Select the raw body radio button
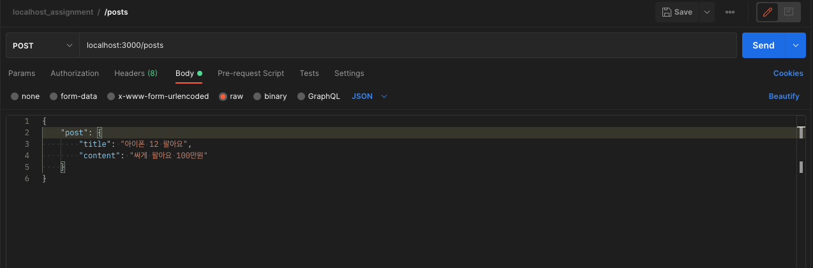This screenshot has height=268, width=813. pyautogui.click(x=223, y=96)
